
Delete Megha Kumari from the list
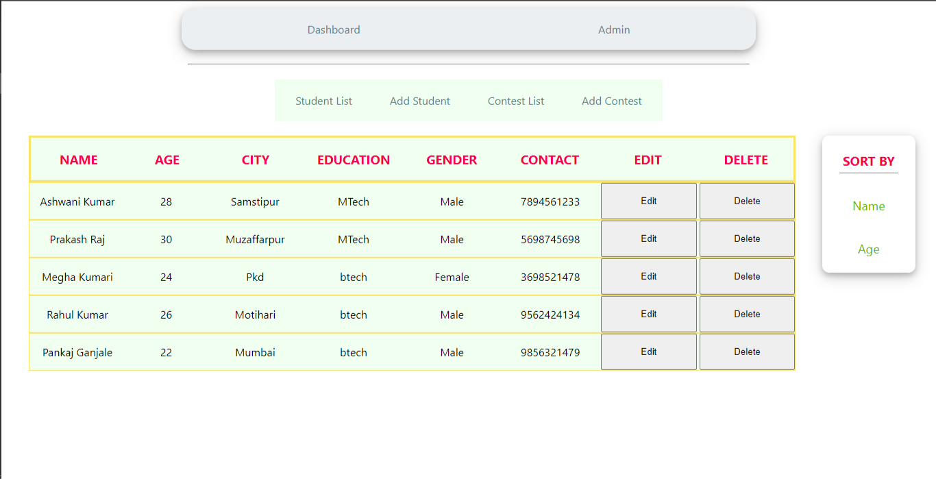tap(746, 275)
